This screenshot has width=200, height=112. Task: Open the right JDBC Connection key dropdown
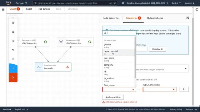pyautogui.click(x=160, y=89)
